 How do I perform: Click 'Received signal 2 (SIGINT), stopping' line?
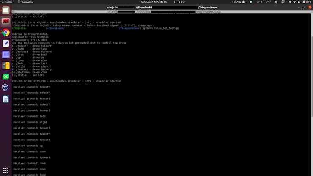click(83, 25)
